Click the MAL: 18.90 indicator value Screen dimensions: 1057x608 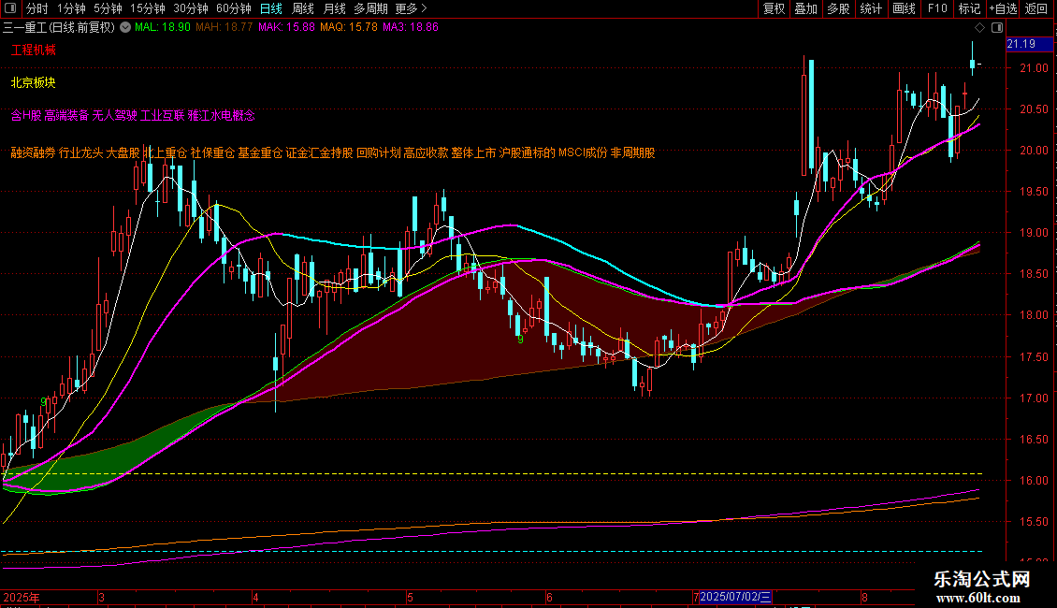click(x=163, y=27)
